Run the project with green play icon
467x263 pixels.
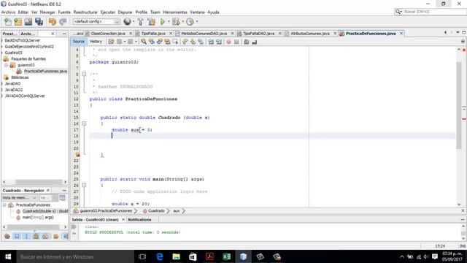pos(163,22)
